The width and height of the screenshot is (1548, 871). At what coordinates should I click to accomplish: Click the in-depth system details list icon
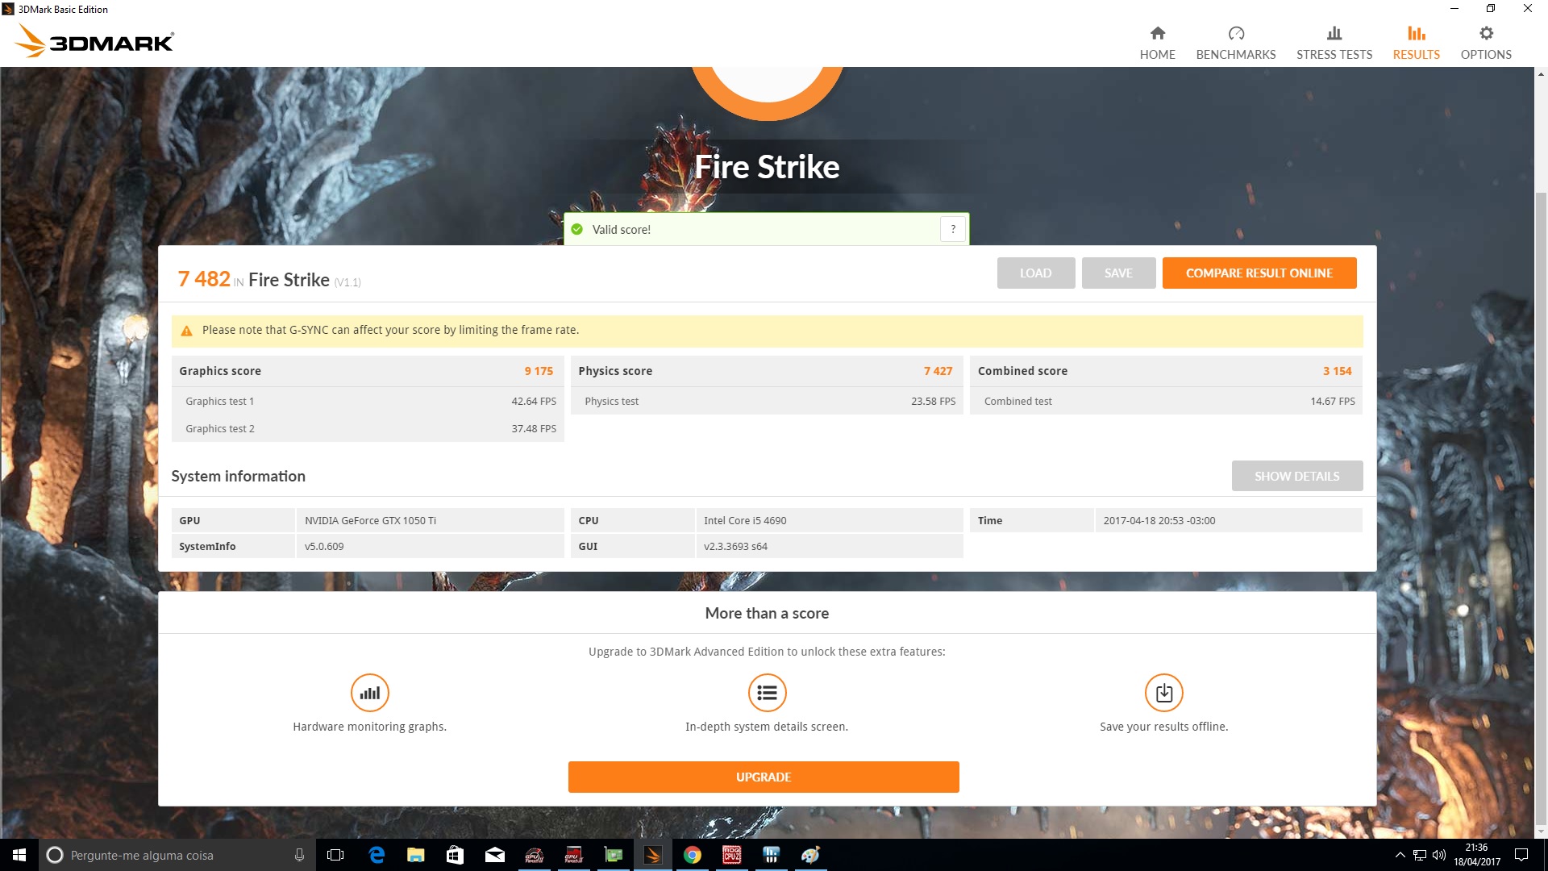click(x=767, y=693)
